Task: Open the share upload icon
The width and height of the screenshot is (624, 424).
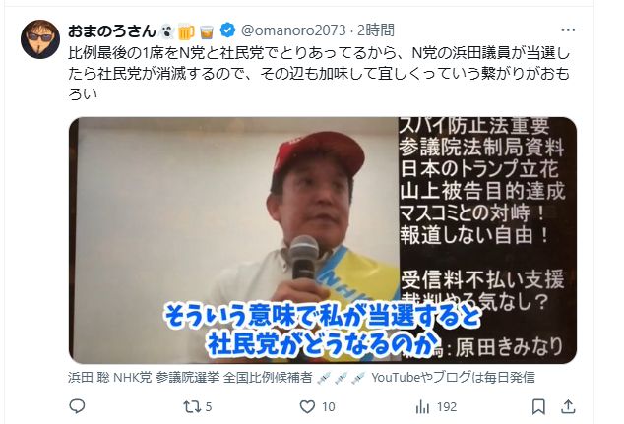Action: tap(568, 406)
